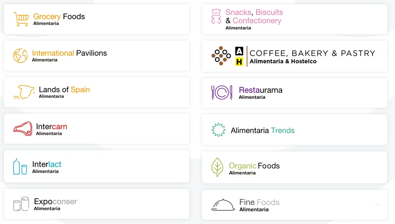Click the globe International Pavilions icon
This screenshot has height=224, width=395.
click(x=20, y=56)
